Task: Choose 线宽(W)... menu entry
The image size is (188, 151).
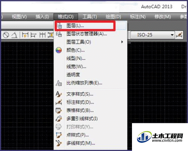Action: 90,67
